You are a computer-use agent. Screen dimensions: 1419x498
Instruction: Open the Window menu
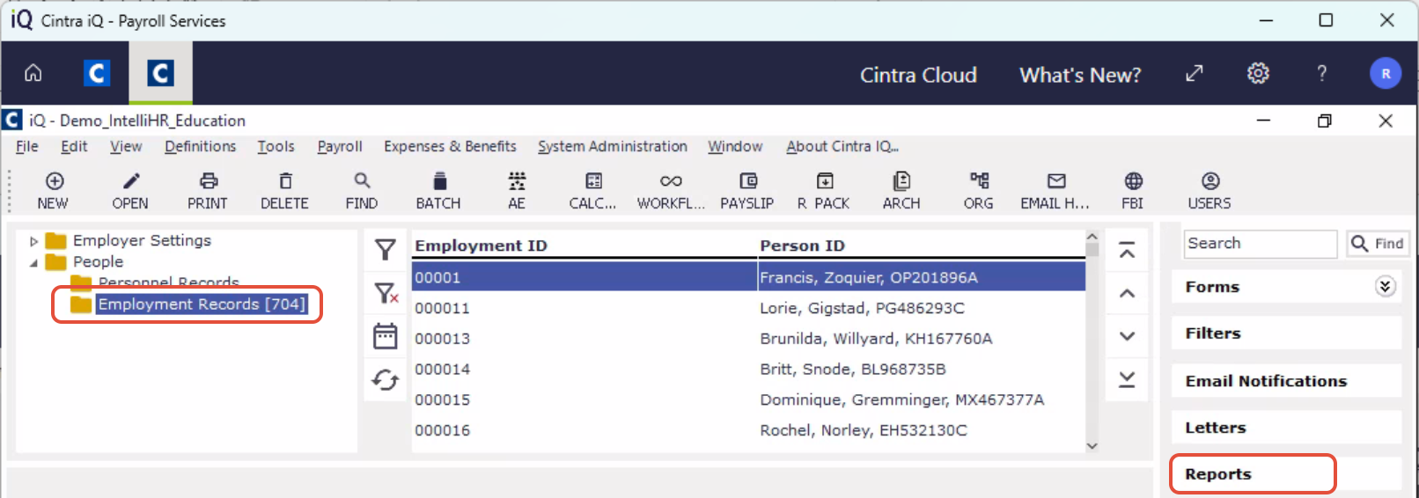click(735, 146)
